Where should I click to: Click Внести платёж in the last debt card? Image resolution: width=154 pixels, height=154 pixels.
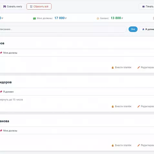click(x=121, y=145)
